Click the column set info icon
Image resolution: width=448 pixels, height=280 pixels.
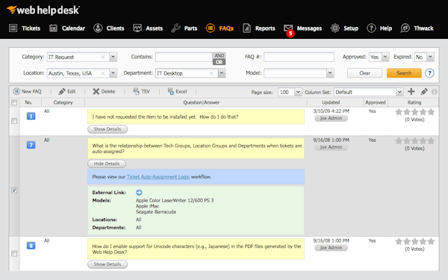tap(435, 92)
